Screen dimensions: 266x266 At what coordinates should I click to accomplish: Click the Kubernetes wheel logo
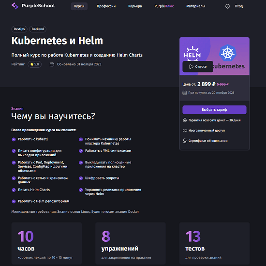tap(227, 53)
